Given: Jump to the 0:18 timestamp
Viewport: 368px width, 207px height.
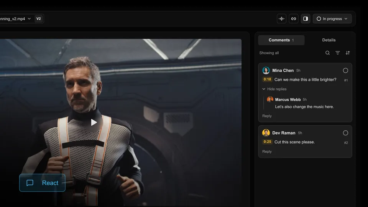Looking at the screenshot, I should coord(267,79).
